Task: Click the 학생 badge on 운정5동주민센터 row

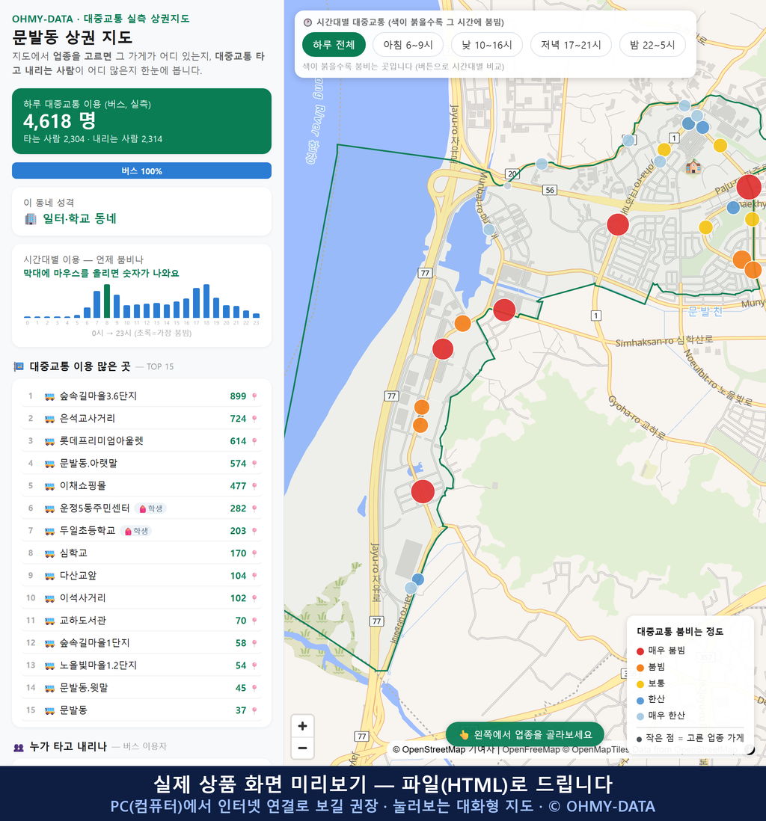Action: (x=150, y=508)
